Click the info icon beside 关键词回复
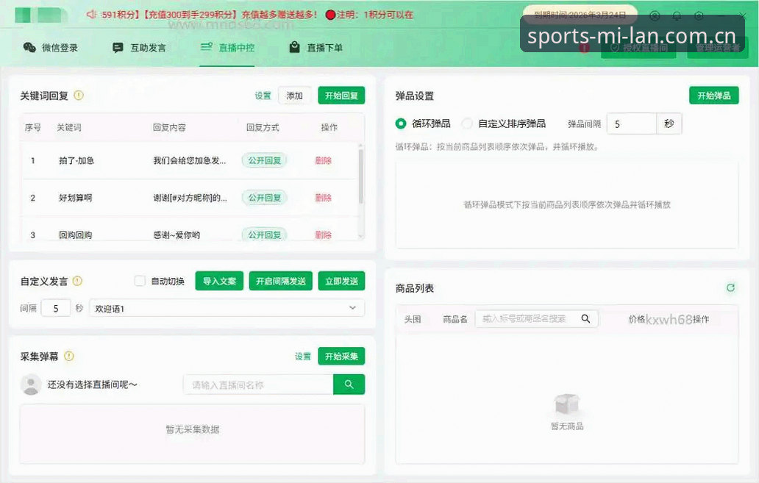The width and height of the screenshot is (759, 483). click(79, 96)
